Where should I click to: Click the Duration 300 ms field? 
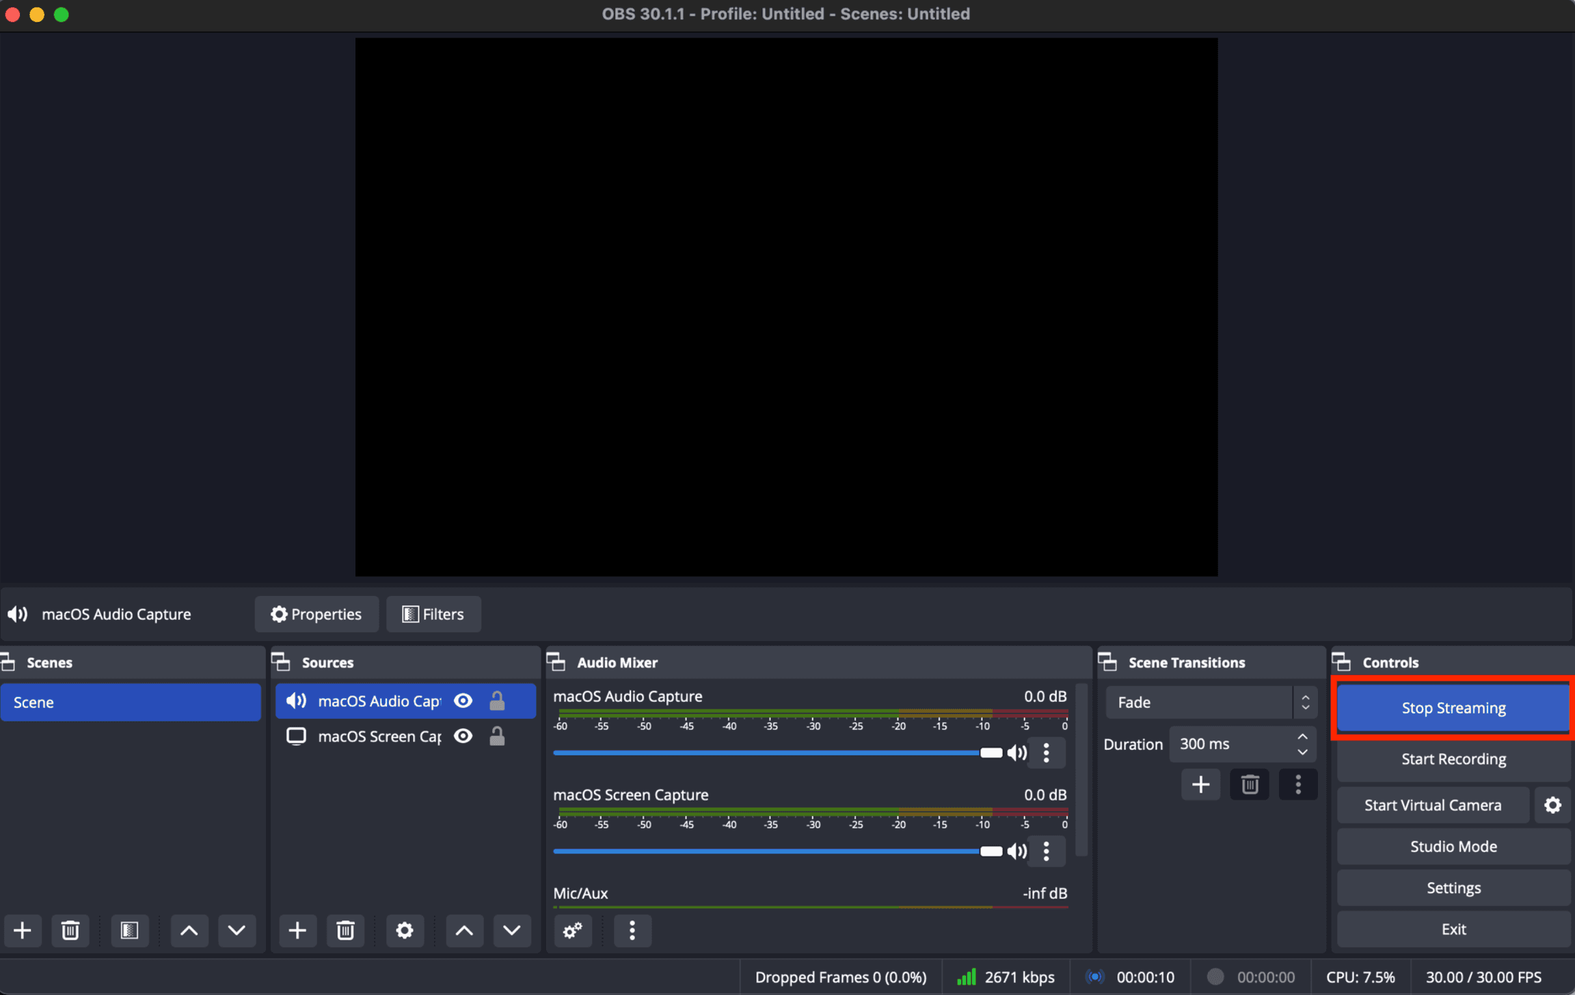[x=1243, y=744]
